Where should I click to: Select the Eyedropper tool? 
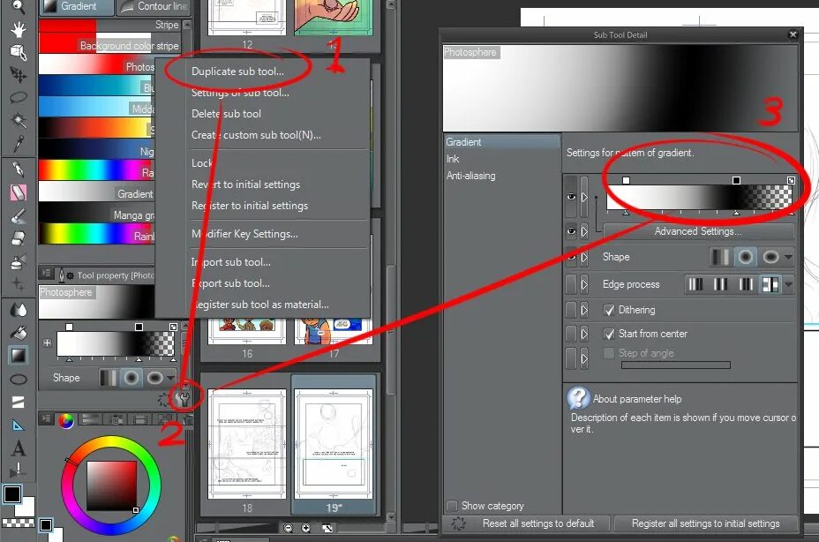[19, 143]
